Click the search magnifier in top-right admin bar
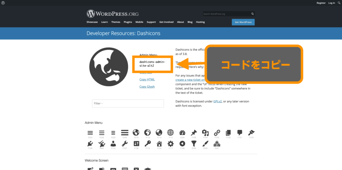Viewport: 342px width, 170px height. coord(339,3)
